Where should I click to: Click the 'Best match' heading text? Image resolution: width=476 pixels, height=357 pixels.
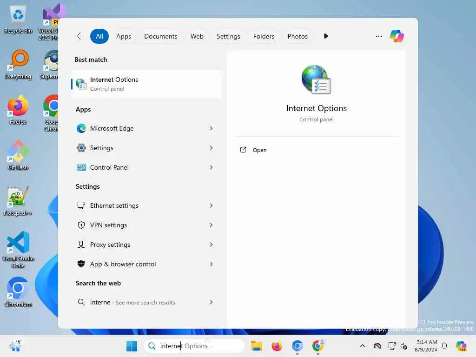tap(91, 59)
